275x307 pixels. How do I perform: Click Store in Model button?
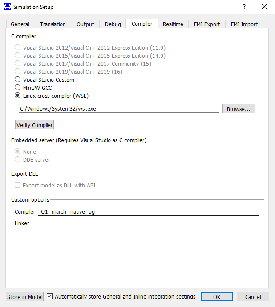[x=25, y=297]
